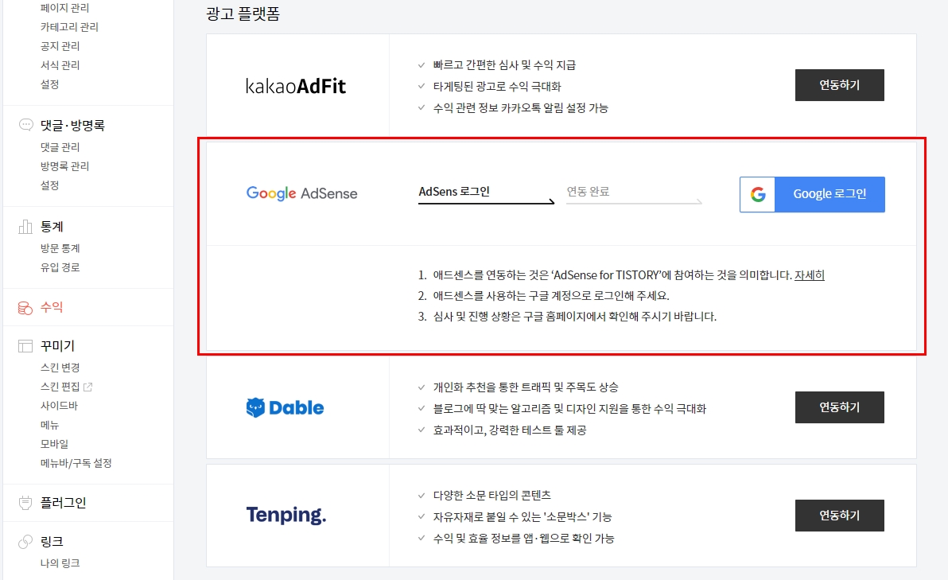This screenshot has height=580, width=948.
Task: Open 설정 below 방명록 관리
Action: click(49, 185)
